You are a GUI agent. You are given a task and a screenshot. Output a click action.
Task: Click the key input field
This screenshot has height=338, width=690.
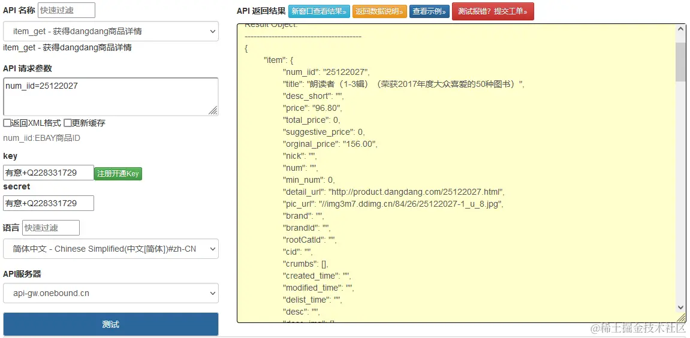(49, 173)
